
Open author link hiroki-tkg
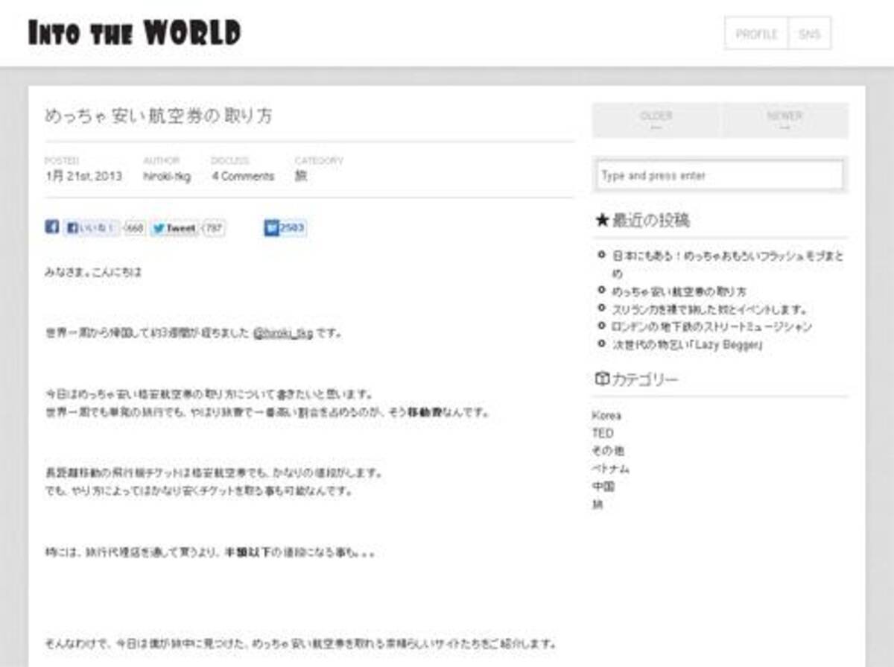pyautogui.click(x=167, y=177)
